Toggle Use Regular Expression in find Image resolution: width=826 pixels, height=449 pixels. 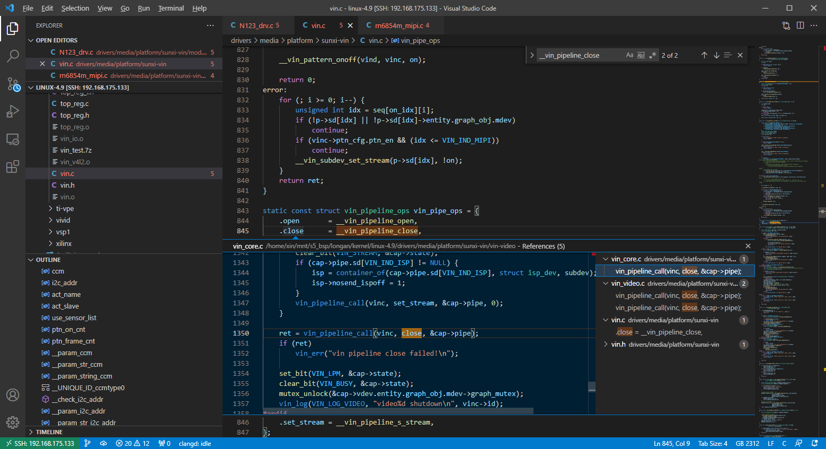click(x=653, y=55)
